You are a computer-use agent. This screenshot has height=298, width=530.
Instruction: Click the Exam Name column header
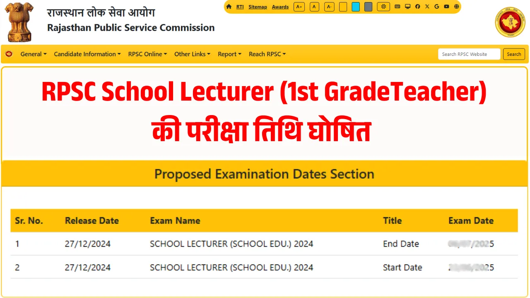(x=175, y=221)
